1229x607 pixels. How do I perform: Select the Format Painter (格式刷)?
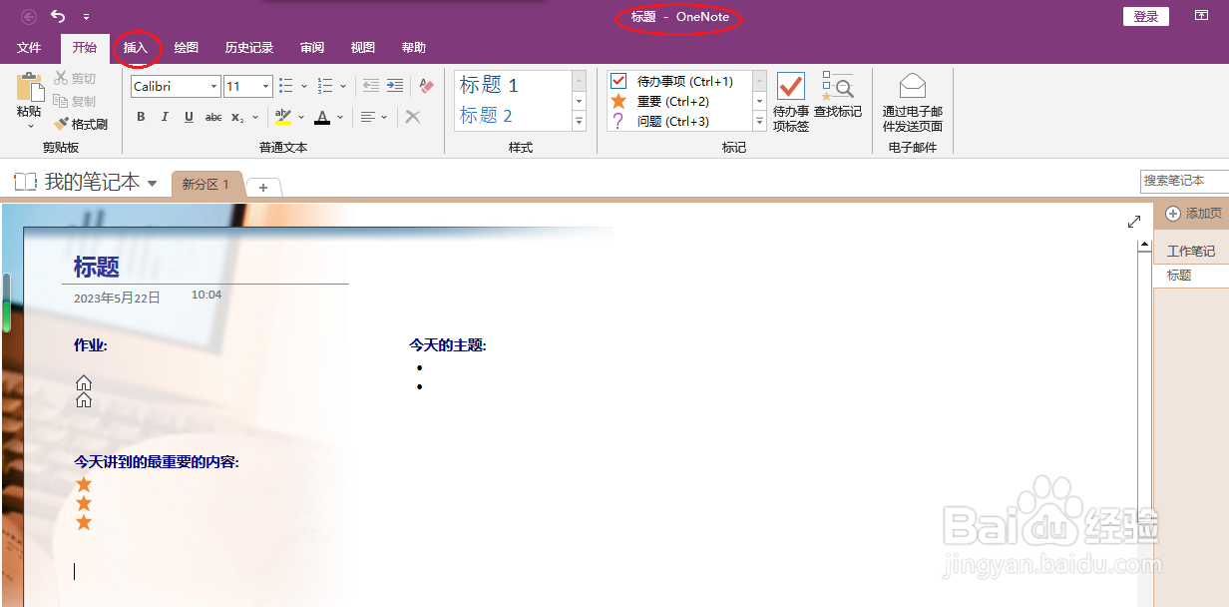81,124
